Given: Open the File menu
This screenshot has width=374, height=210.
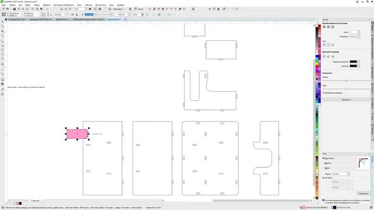Looking at the screenshot, I should pos(4,5).
